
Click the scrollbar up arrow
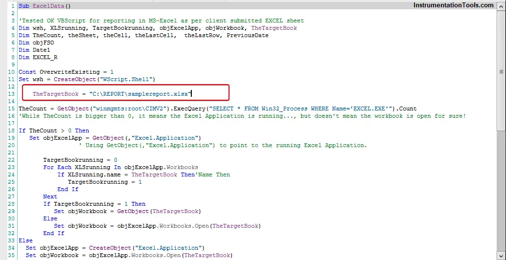point(501,5)
